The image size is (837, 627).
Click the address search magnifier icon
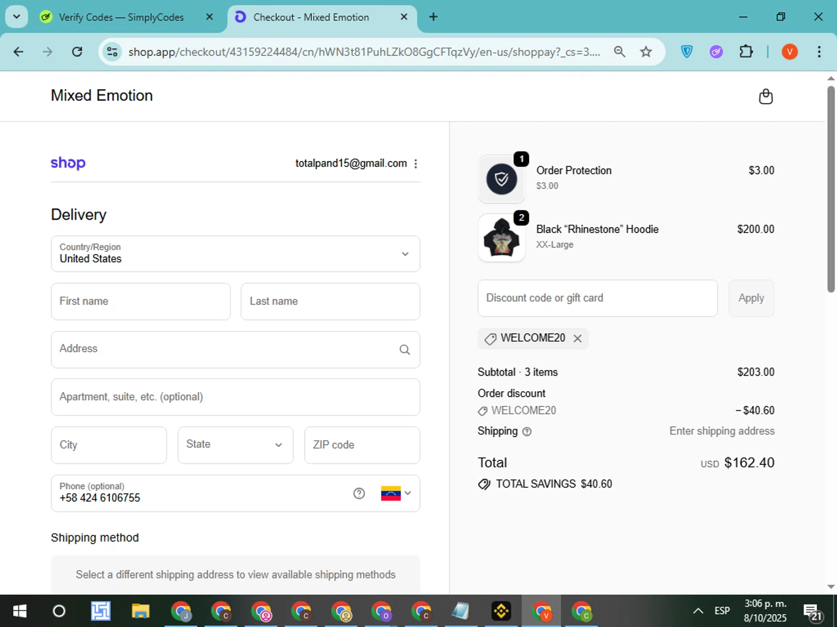tap(405, 349)
